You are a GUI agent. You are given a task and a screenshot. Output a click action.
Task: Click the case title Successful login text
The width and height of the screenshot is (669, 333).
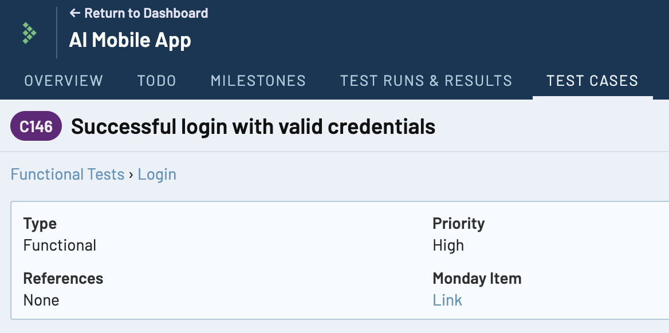click(x=253, y=126)
